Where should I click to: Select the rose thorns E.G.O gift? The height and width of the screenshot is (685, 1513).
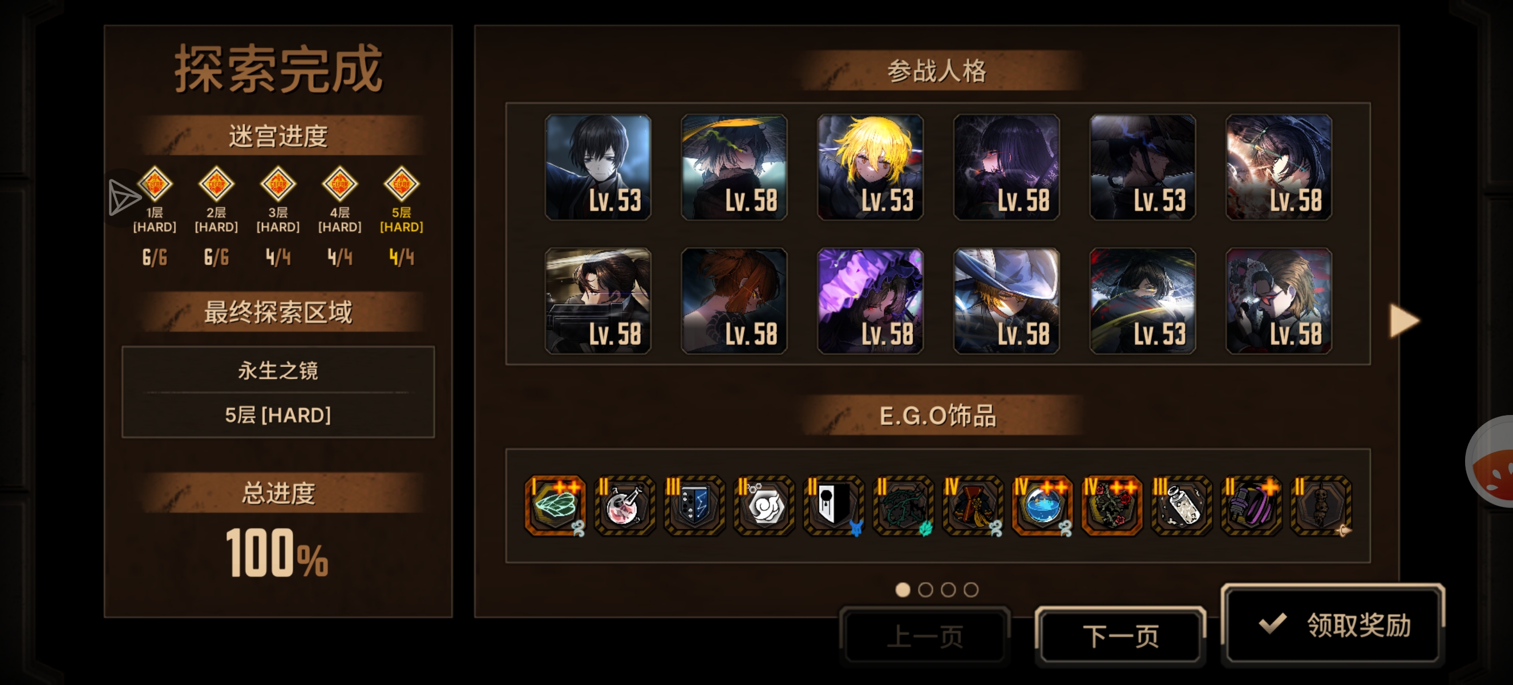coord(1112,506)
